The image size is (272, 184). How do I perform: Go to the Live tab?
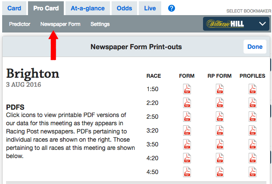(x=150, y=8)
